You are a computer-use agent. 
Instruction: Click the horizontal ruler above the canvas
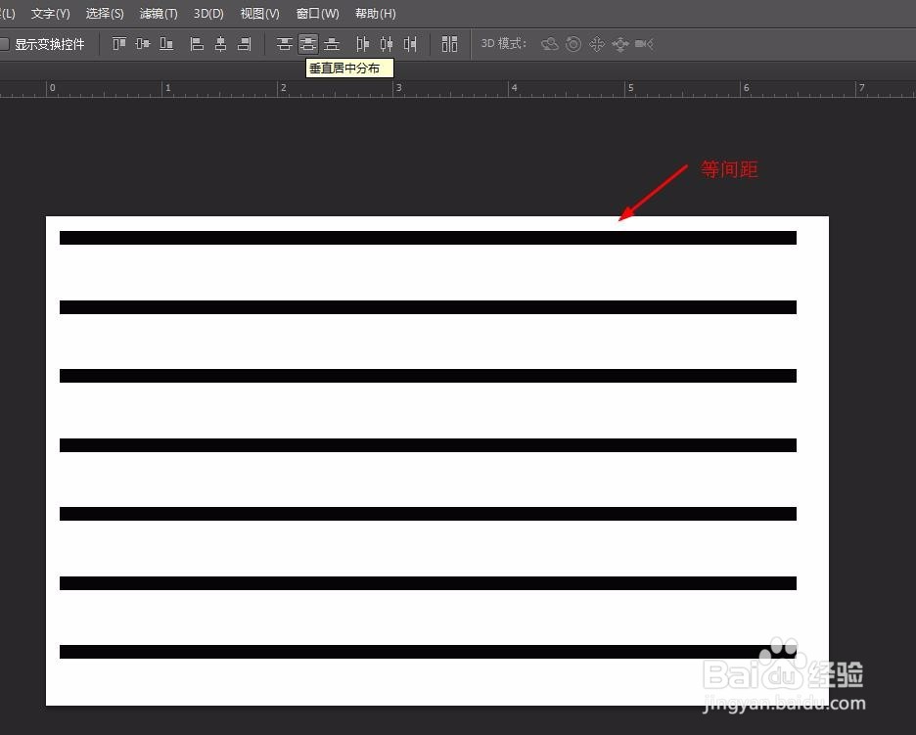tap(458, 89)
